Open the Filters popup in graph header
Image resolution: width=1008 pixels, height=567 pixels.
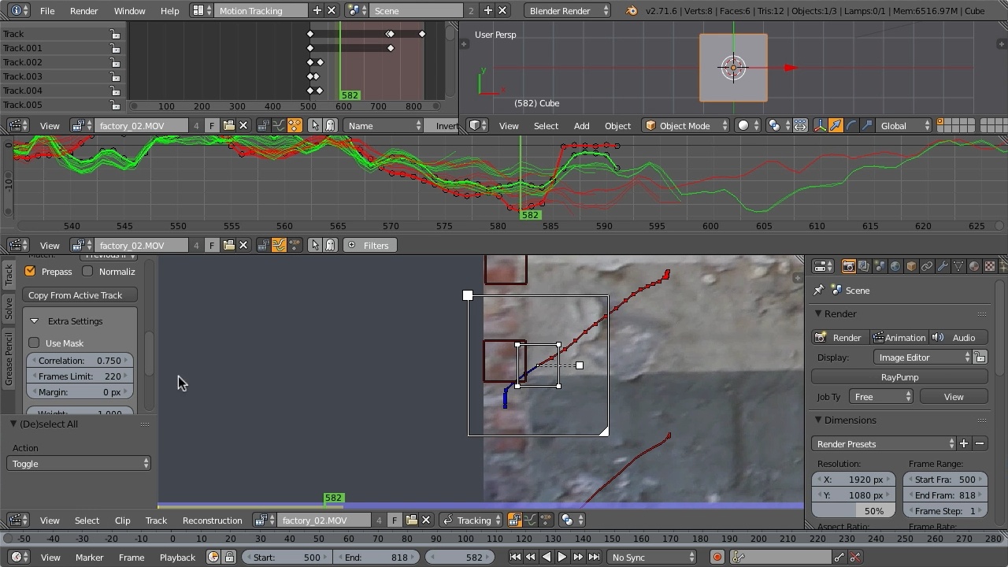[369, 246]
